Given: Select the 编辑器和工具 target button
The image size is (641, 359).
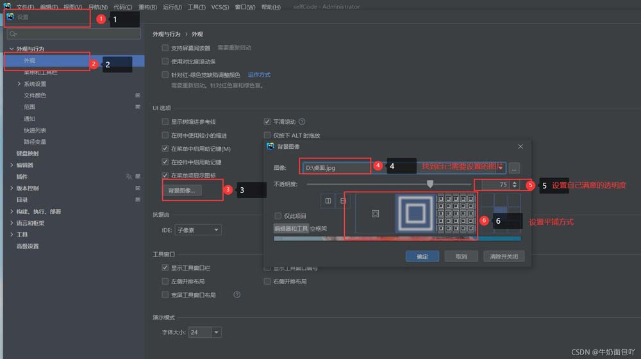Looking at the screenshot, I should point(291,229).
